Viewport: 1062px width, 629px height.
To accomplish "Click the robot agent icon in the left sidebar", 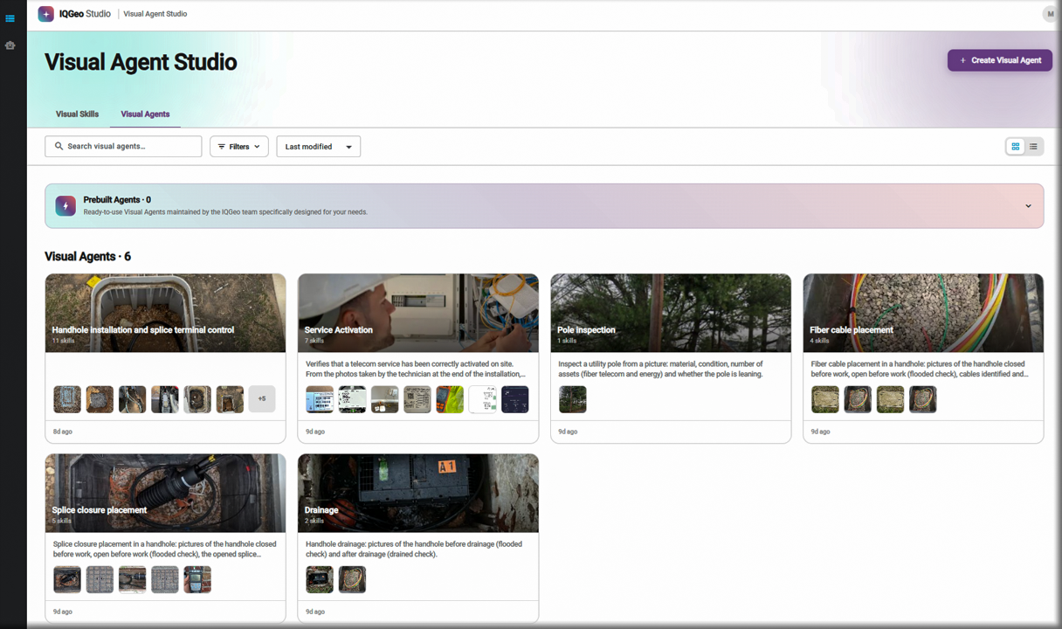I will (x=10, y=45).
